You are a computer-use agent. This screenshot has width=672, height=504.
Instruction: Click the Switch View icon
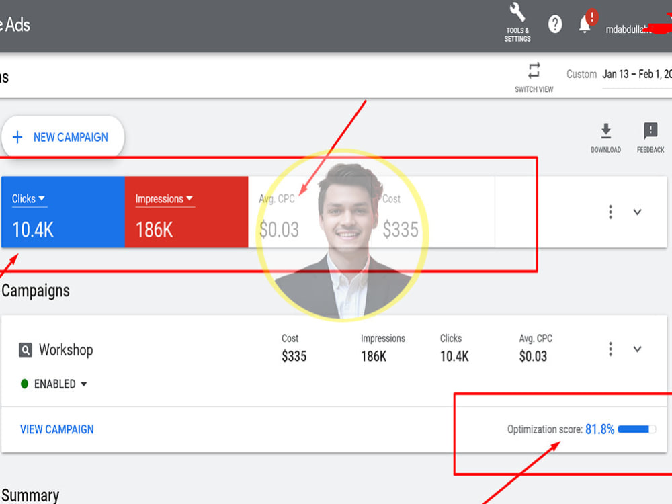[534, 71]
